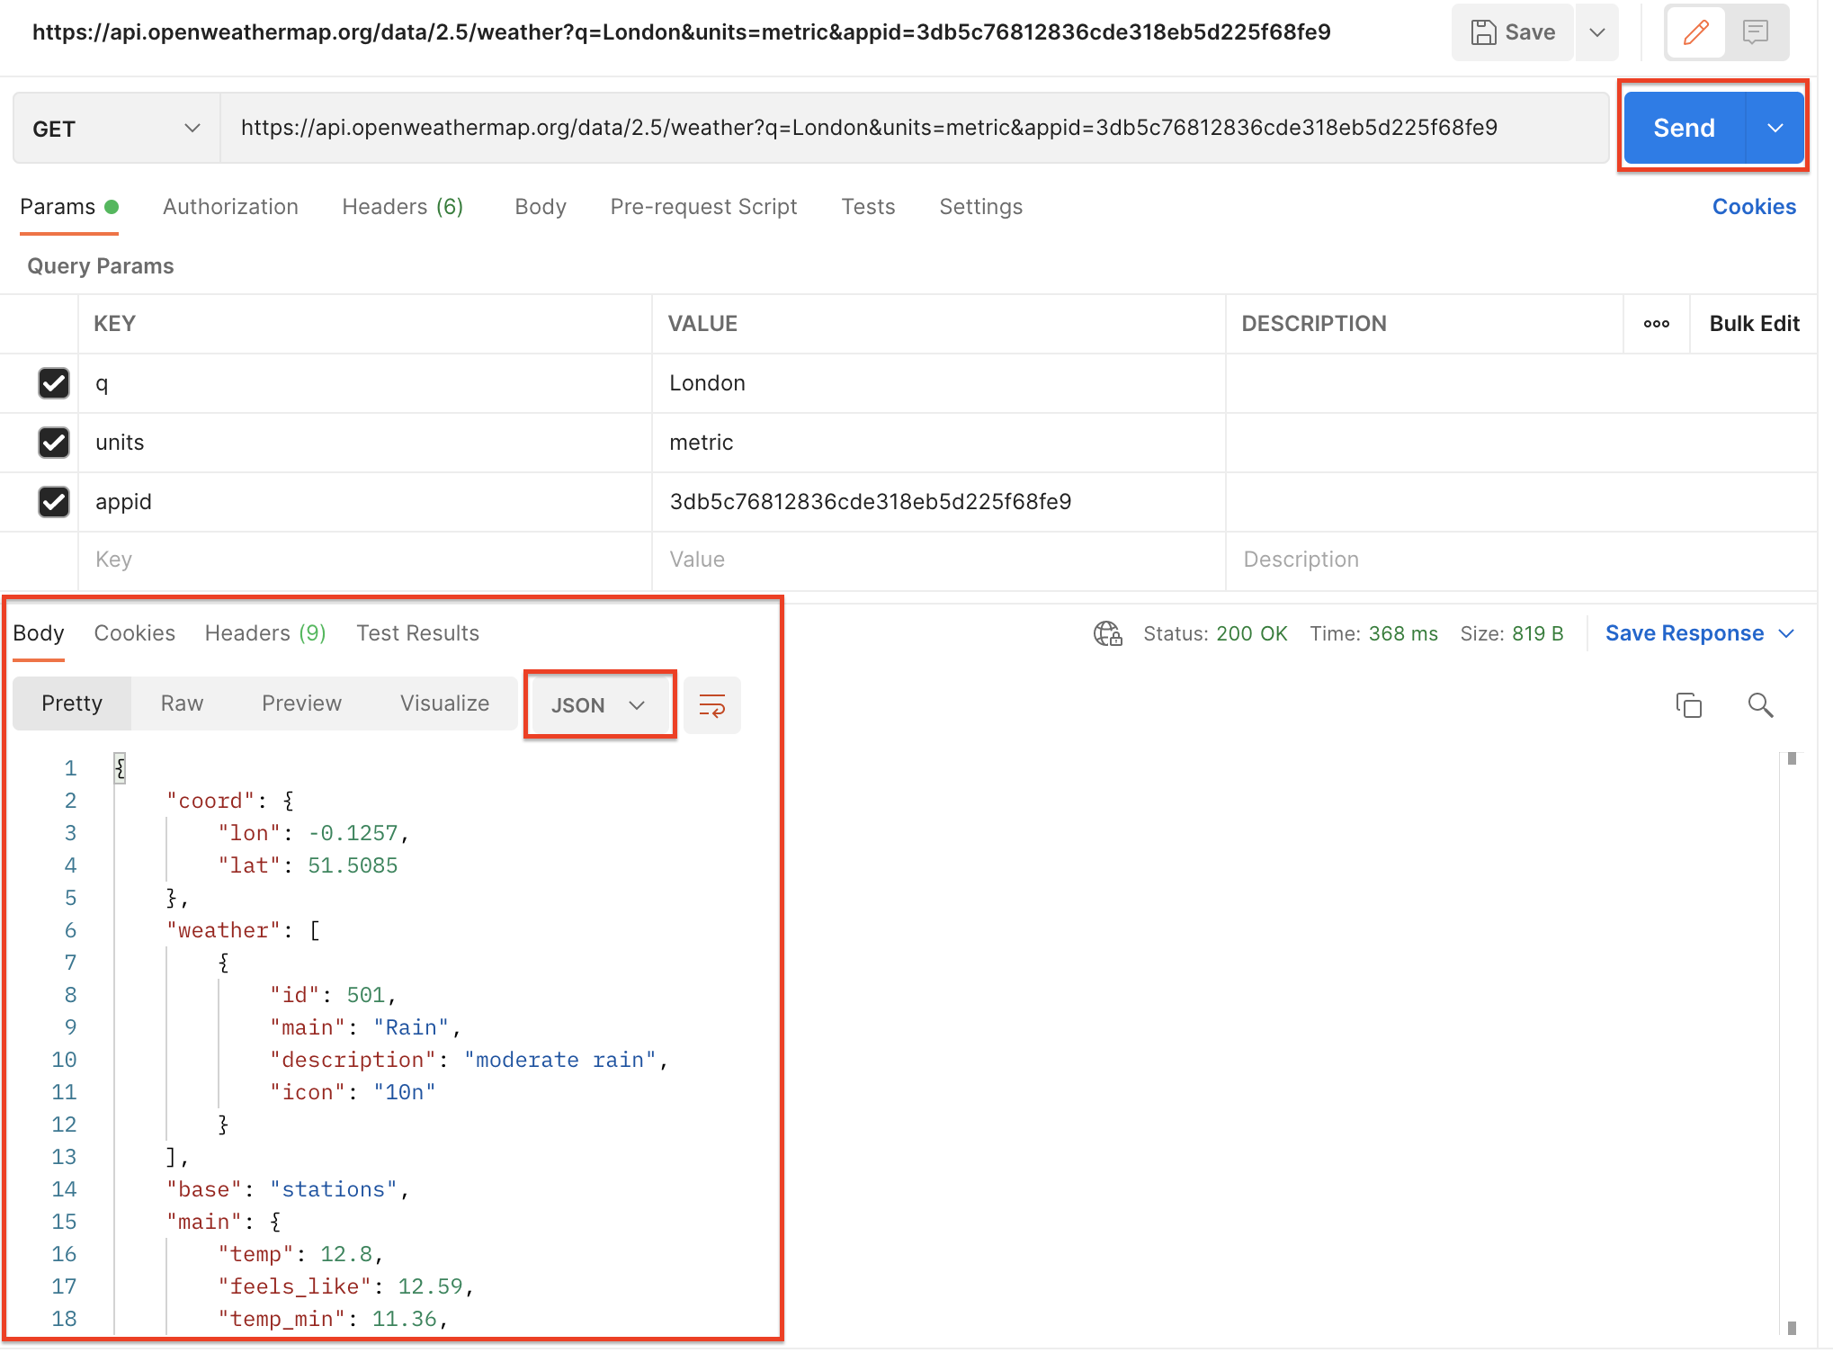Click the Save floppy disk button

1513,32
